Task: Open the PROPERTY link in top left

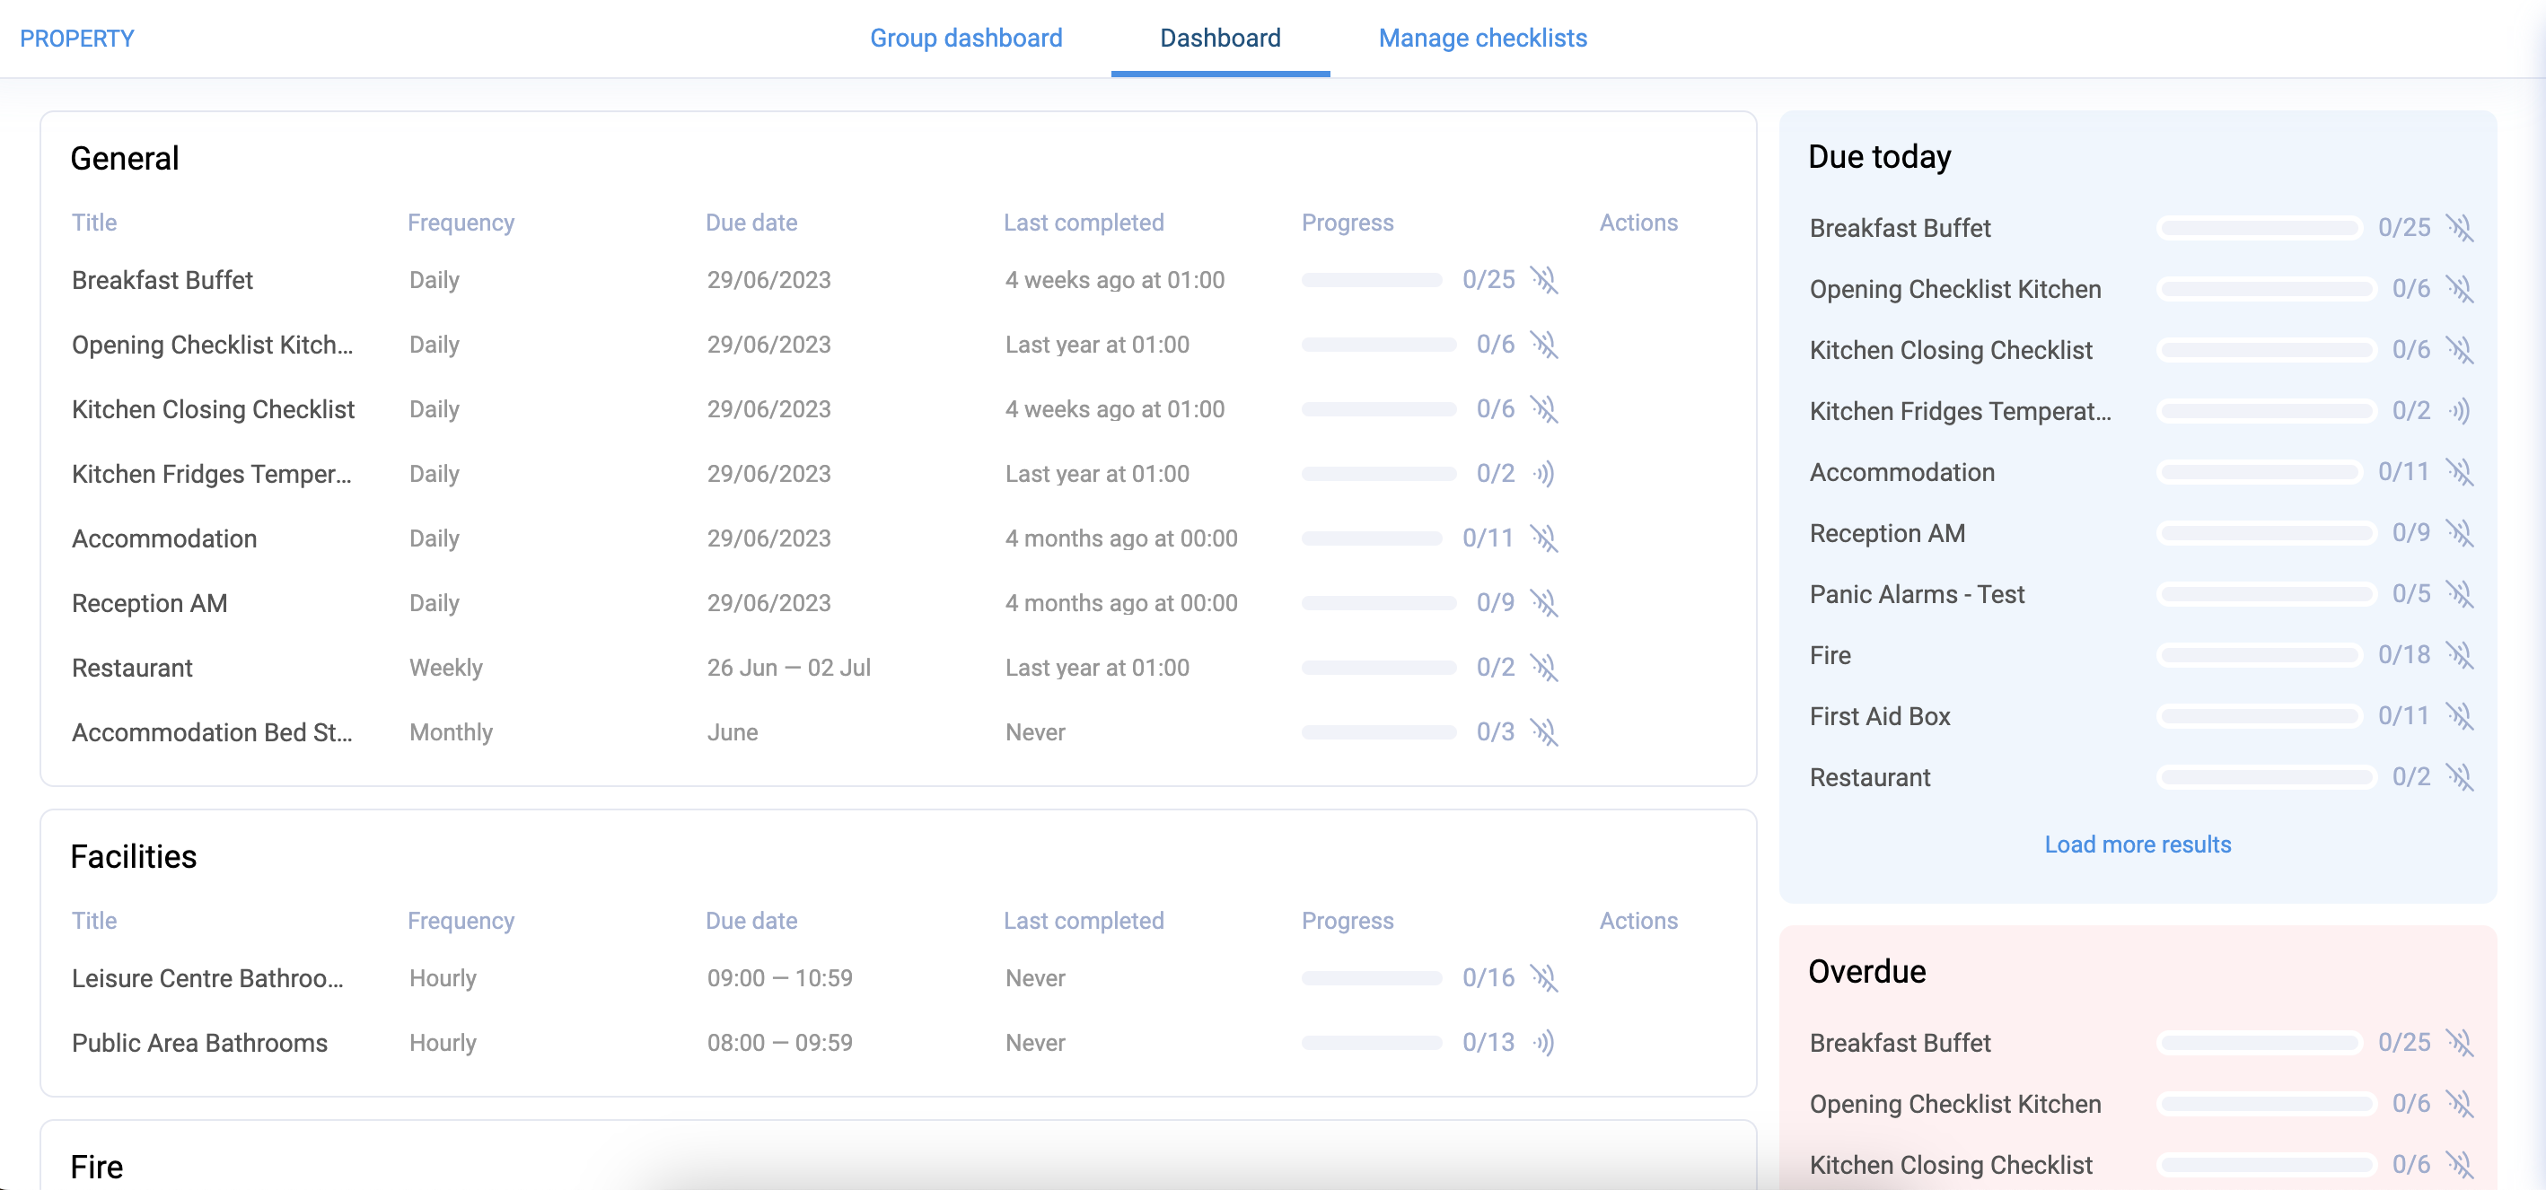Action: (x=76, y=38)
